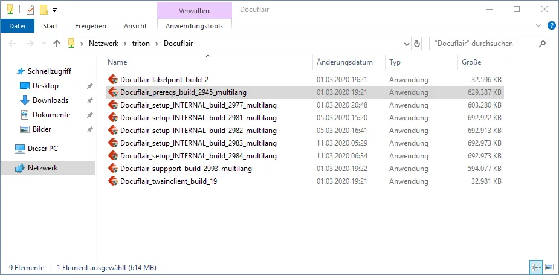Click the Properties checkmark icon in title bar

click(x=30, y=10)
